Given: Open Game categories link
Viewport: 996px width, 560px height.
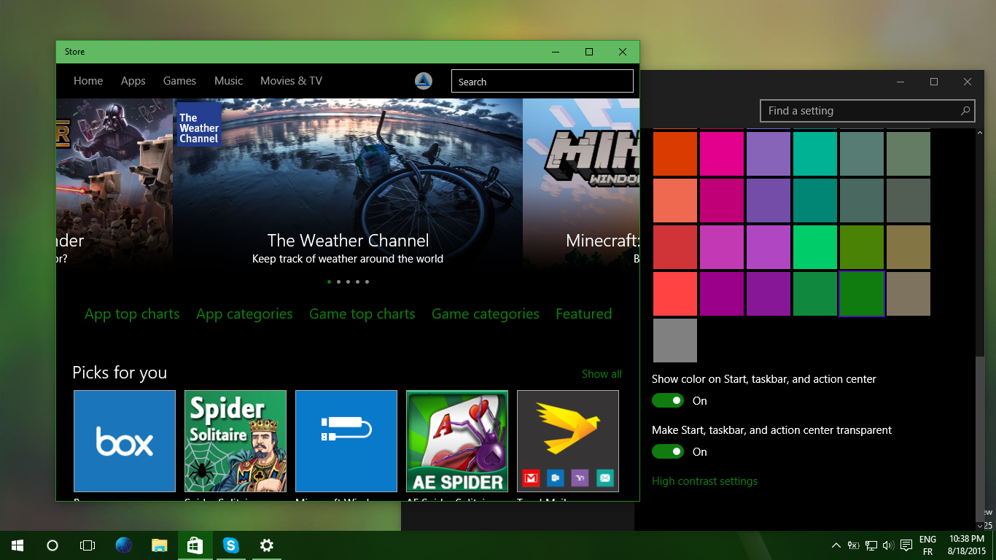Looking at the screenshot, I should click(486, 314).
